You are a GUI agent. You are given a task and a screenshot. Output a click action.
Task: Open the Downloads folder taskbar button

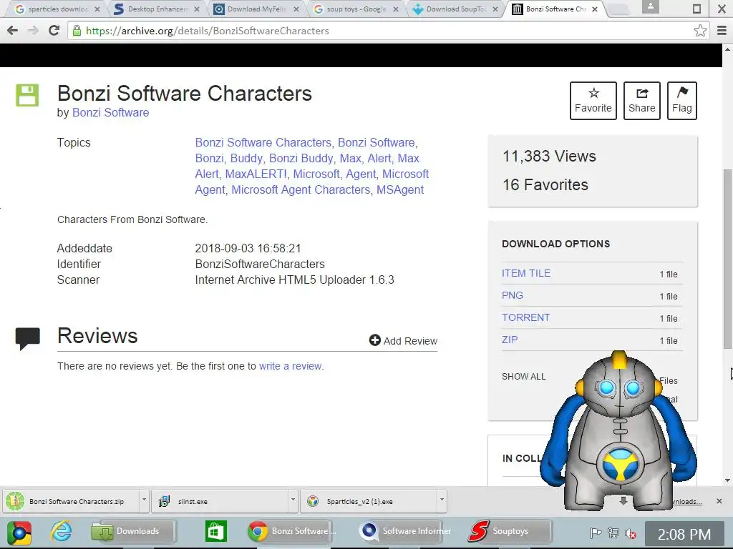click(x=132, y=531)
